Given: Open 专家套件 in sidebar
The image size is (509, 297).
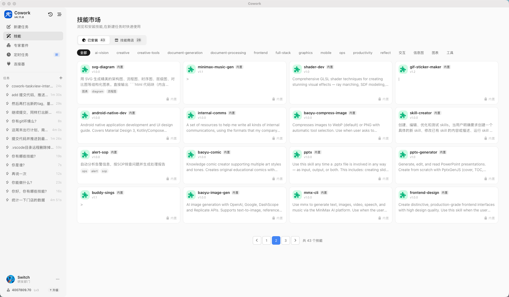Looking at the screenshot, I should 33,45.
